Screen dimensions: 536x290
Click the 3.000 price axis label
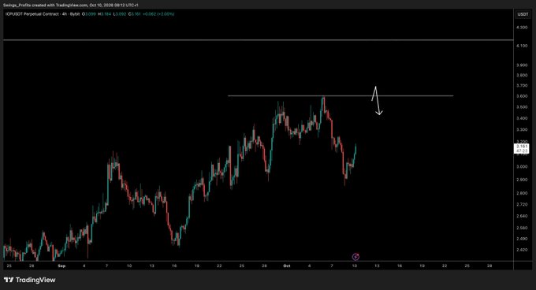point(522,167)
